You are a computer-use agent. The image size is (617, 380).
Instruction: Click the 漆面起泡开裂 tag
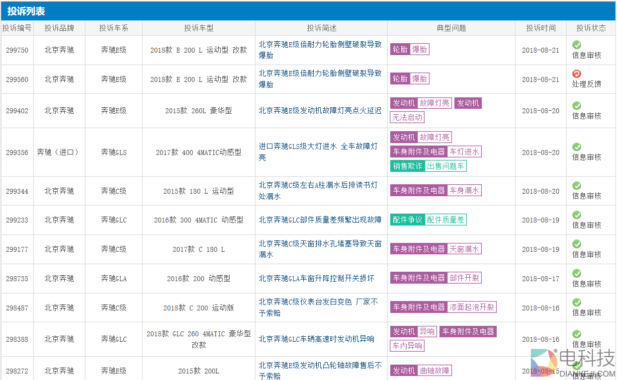coord(471,307)
